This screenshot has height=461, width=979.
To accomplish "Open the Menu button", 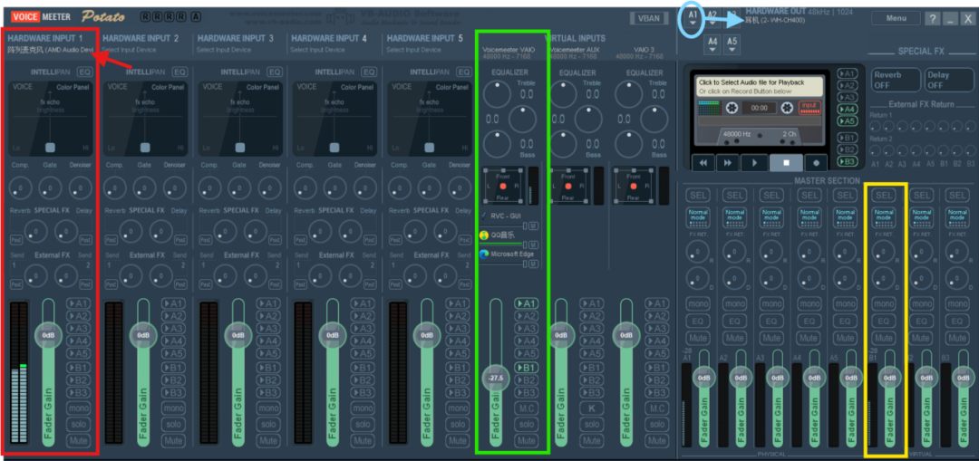I will coord(896,18).
